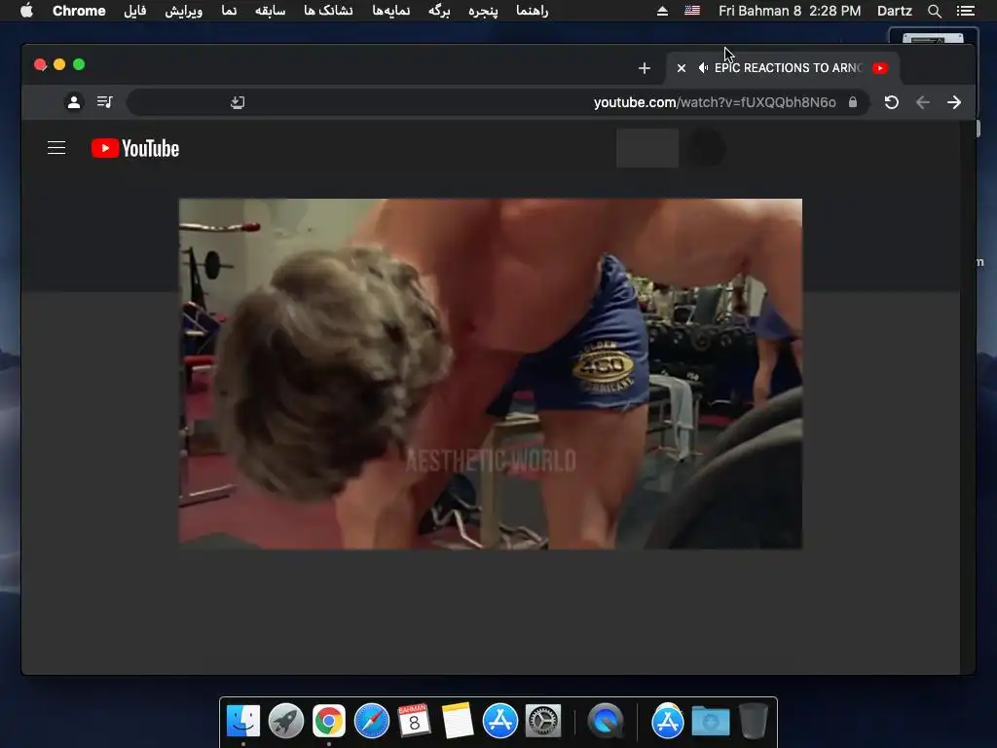
Task: Click the desktop drive icon behind Chrome
Action: click(x=933, y=38)
